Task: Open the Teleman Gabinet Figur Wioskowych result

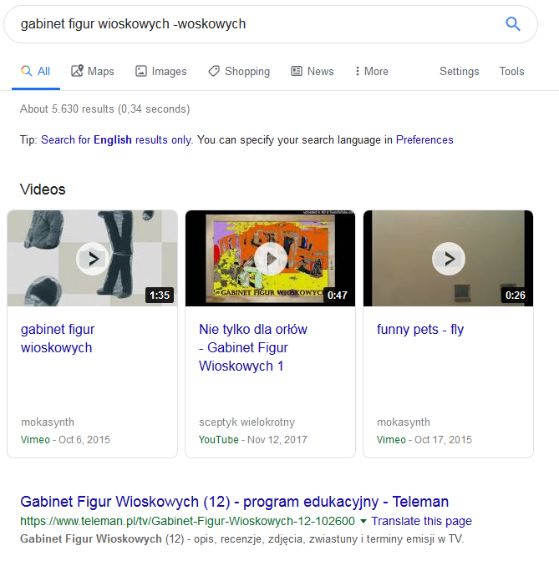Action: click(234, 502)
